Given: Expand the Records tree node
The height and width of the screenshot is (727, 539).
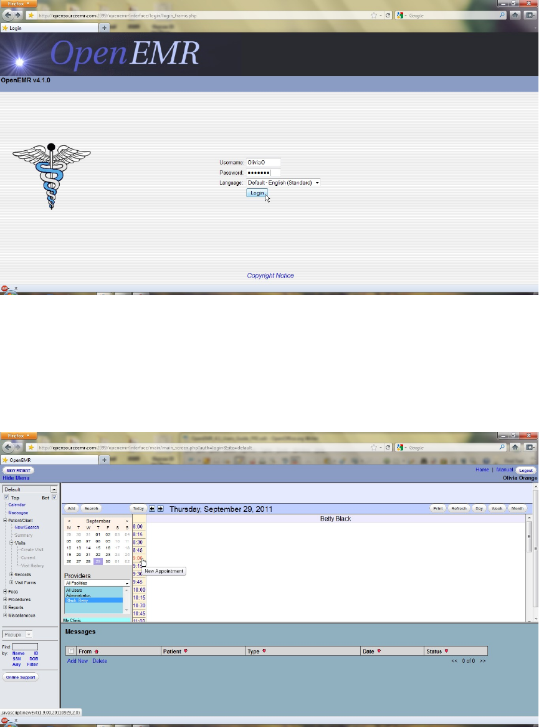Looking at the screenshot, I should point(12,574).
